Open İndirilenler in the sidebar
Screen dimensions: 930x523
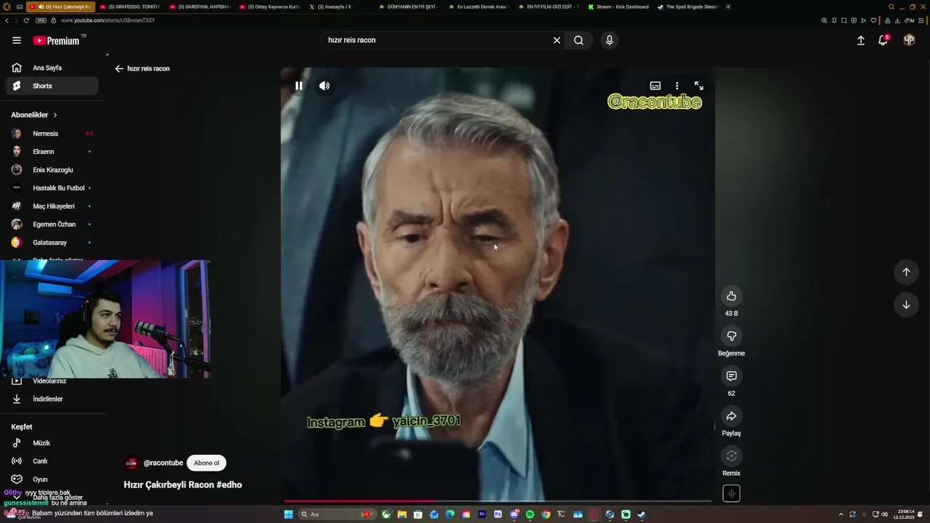coord(52,399)
